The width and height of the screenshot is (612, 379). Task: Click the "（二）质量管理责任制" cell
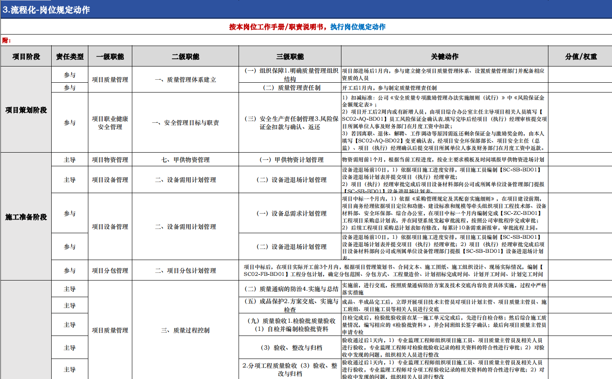click(x=290, y=88)
